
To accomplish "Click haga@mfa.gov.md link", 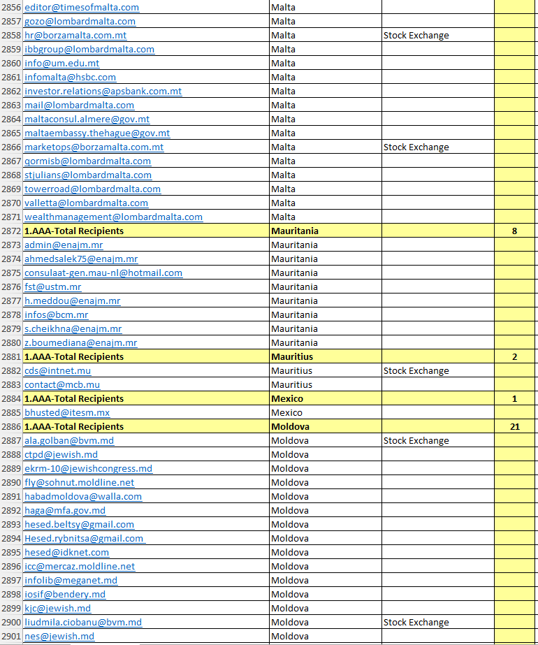I will coord(66,511).
